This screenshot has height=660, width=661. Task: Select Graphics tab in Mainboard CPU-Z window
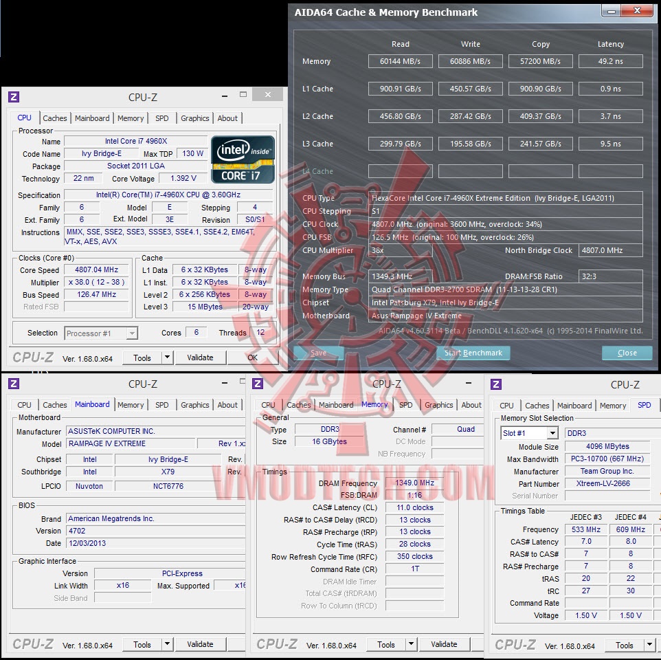(x=194, y=405)
